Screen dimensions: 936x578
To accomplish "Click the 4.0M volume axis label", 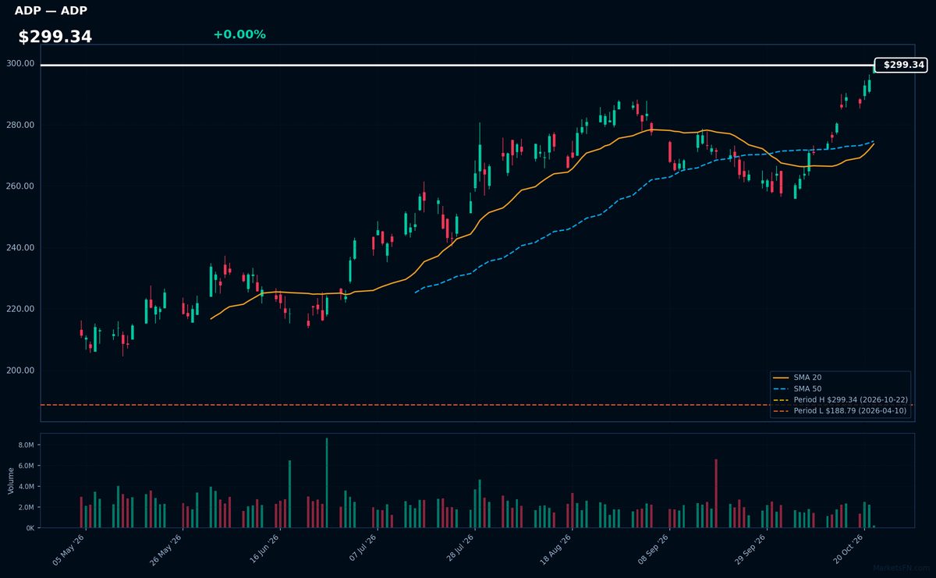I will (27, 487).
